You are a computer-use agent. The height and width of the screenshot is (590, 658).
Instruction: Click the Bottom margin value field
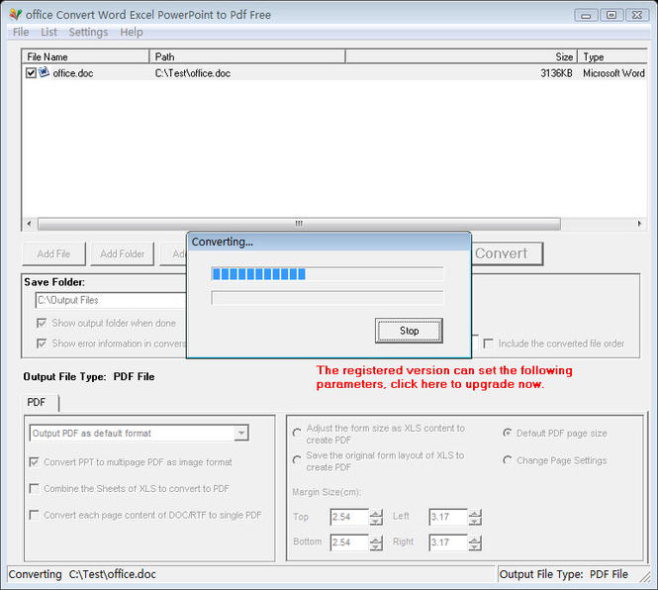click(x=349, y=542)
